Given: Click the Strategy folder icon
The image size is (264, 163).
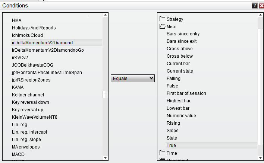Looking at the screenshot, I should (162, 19).
